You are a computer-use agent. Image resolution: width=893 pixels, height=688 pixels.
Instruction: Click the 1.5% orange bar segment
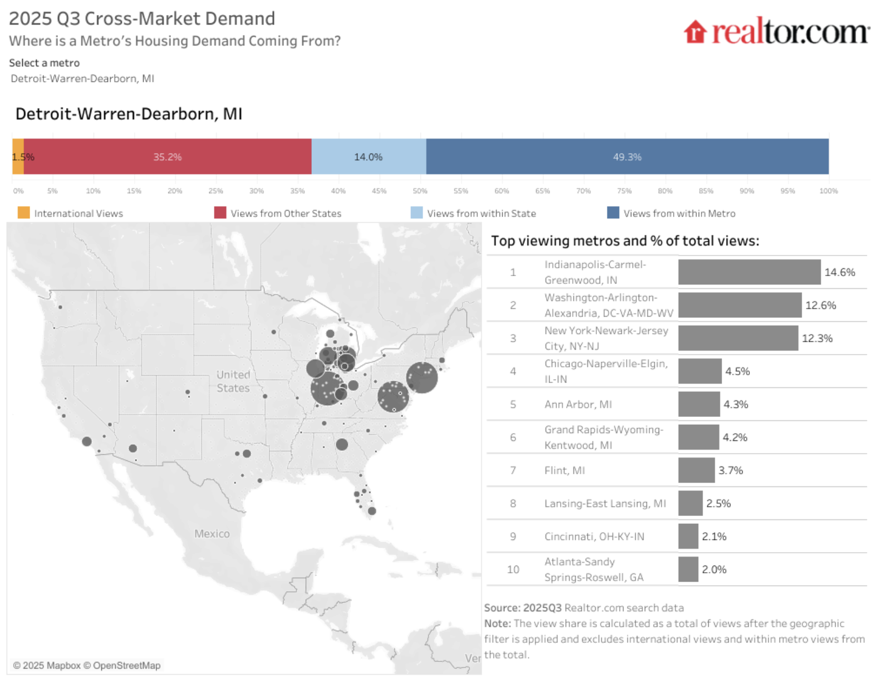(18, 157)
